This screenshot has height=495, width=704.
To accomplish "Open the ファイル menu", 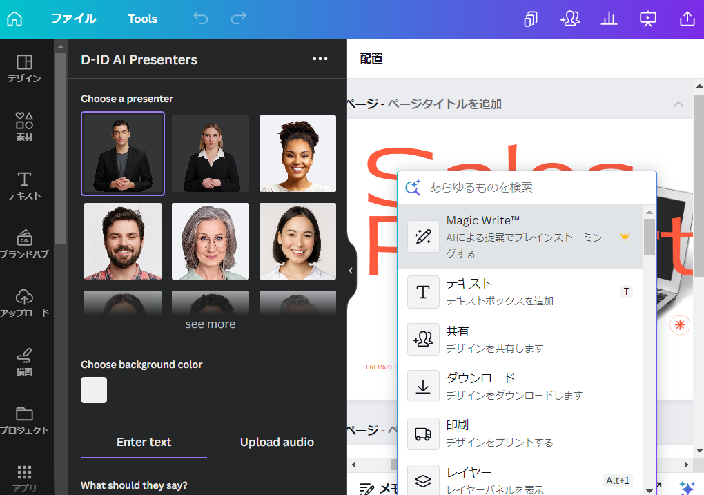I will [x=73, y=19].
